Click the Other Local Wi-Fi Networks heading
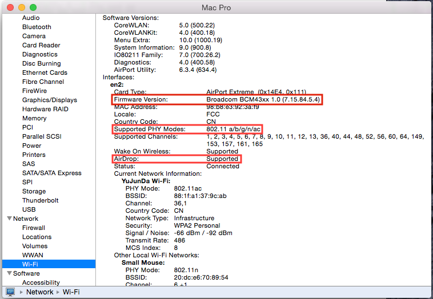 click(157, 255)
